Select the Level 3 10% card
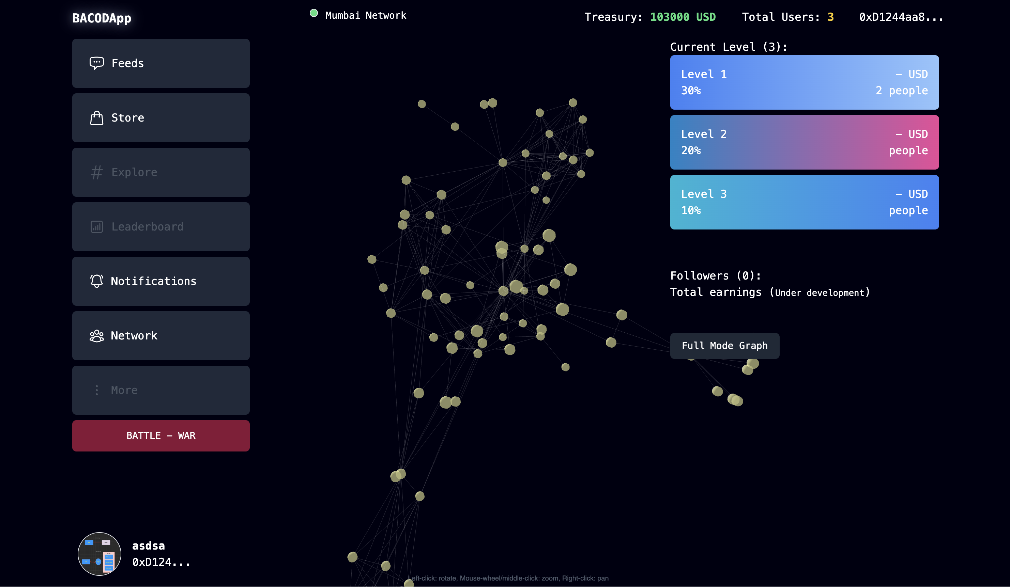This screenshot has height=587, width=1010. pos(804,202)
